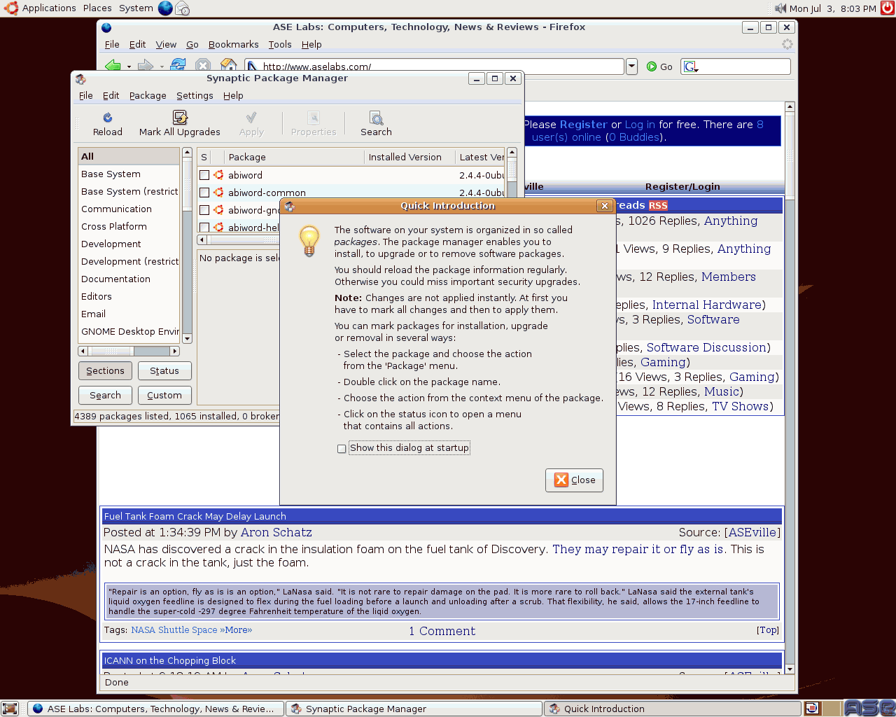The width and height of the screenshot is (896, 717).
Task: Click the Reload toolbar icon in Synaptic
Action: [107, 118]
